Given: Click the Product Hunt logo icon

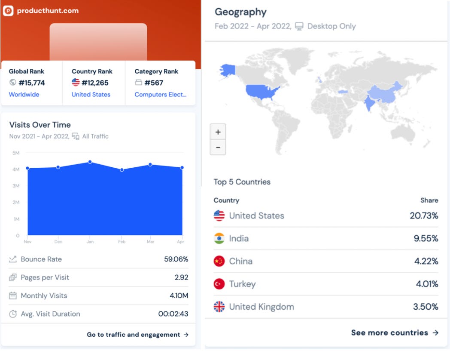Looking at the screenshot, I should (x=8, y=11).
